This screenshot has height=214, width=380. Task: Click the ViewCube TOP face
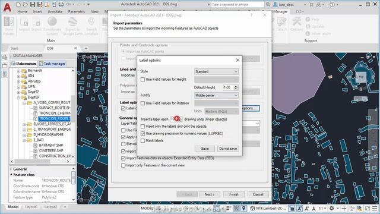(361, 77)
